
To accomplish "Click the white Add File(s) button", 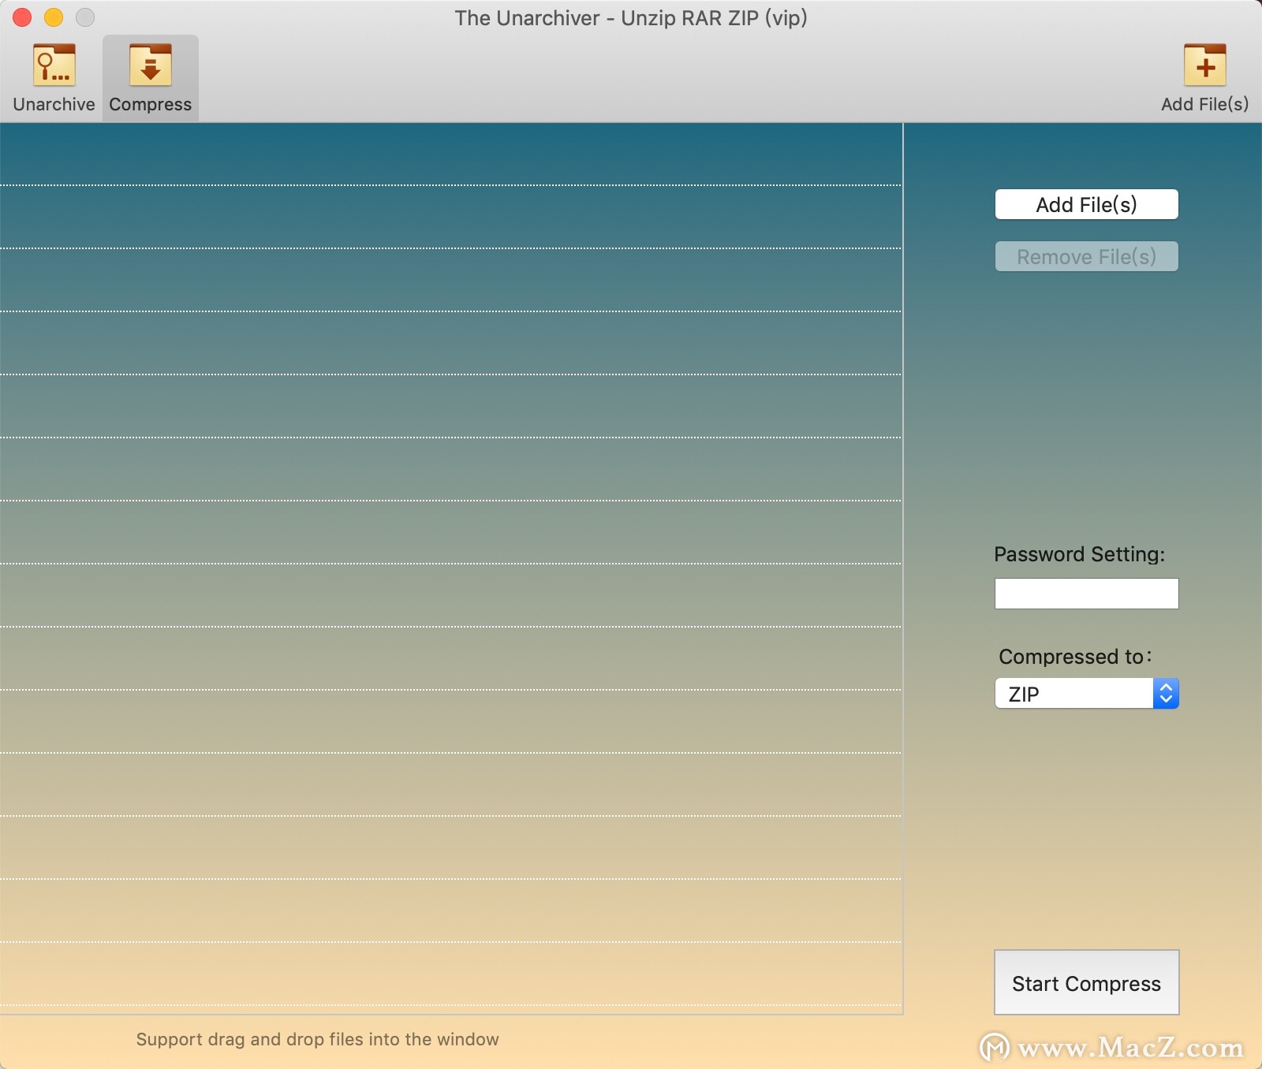I will (1086, 204).
